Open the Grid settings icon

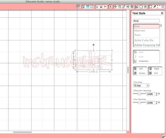coord(163,7)
